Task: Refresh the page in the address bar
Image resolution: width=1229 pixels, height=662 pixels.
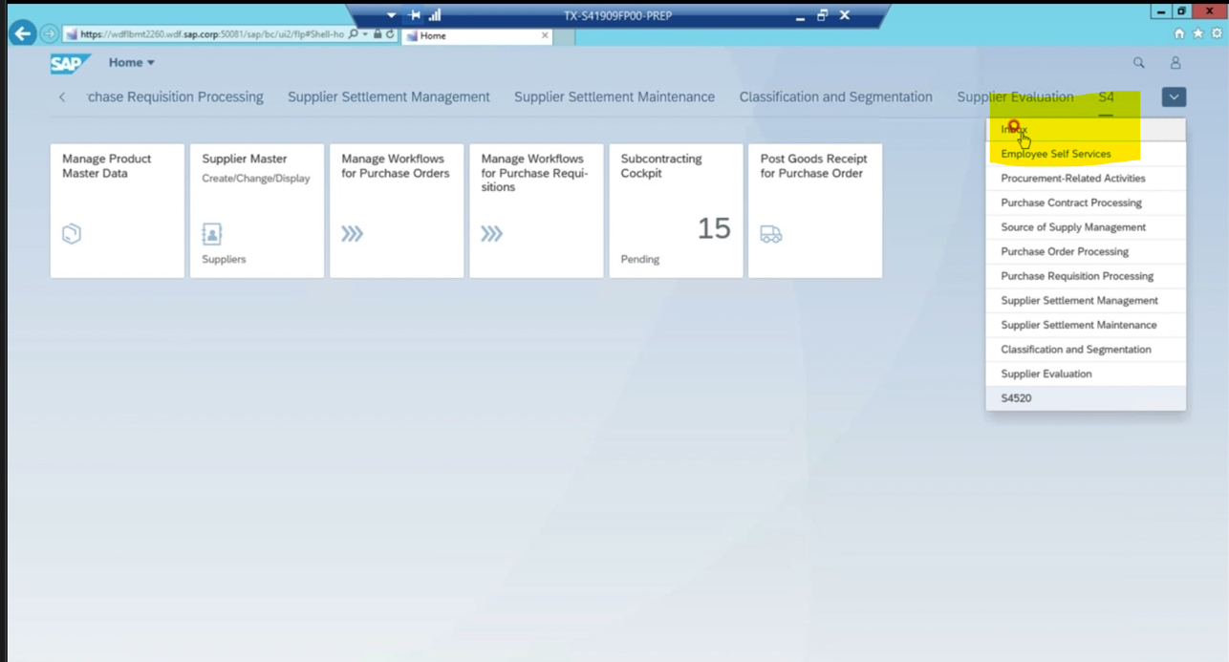Action: (x=390, y=34)
